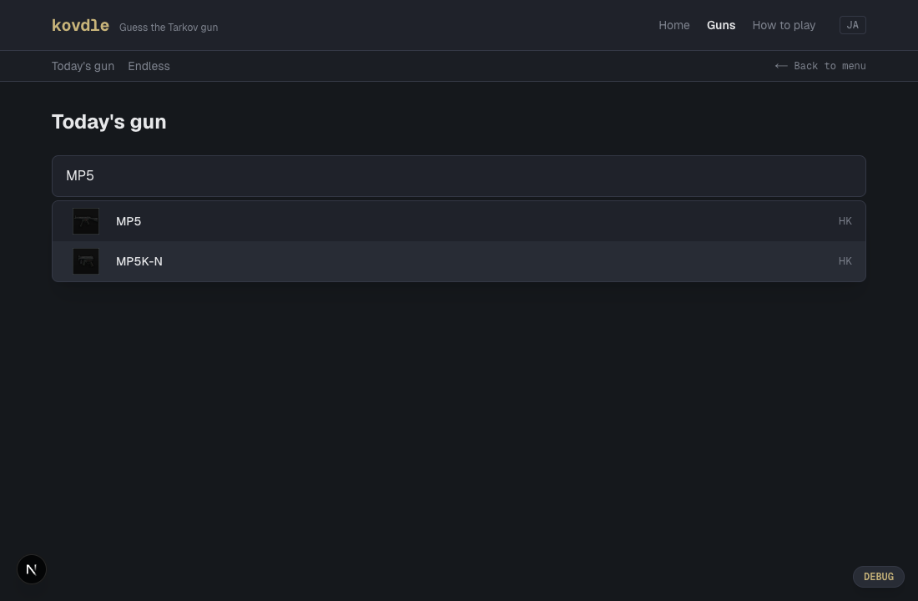Click the Guess the Tarkov gun tagline
The image size is (918, 601).
[x=169, y=28]
